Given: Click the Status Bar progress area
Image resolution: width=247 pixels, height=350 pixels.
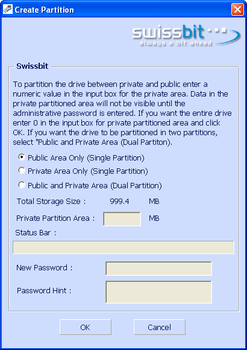Looking at the screenshot, I should pyautogui.click(x=123, y=247).
